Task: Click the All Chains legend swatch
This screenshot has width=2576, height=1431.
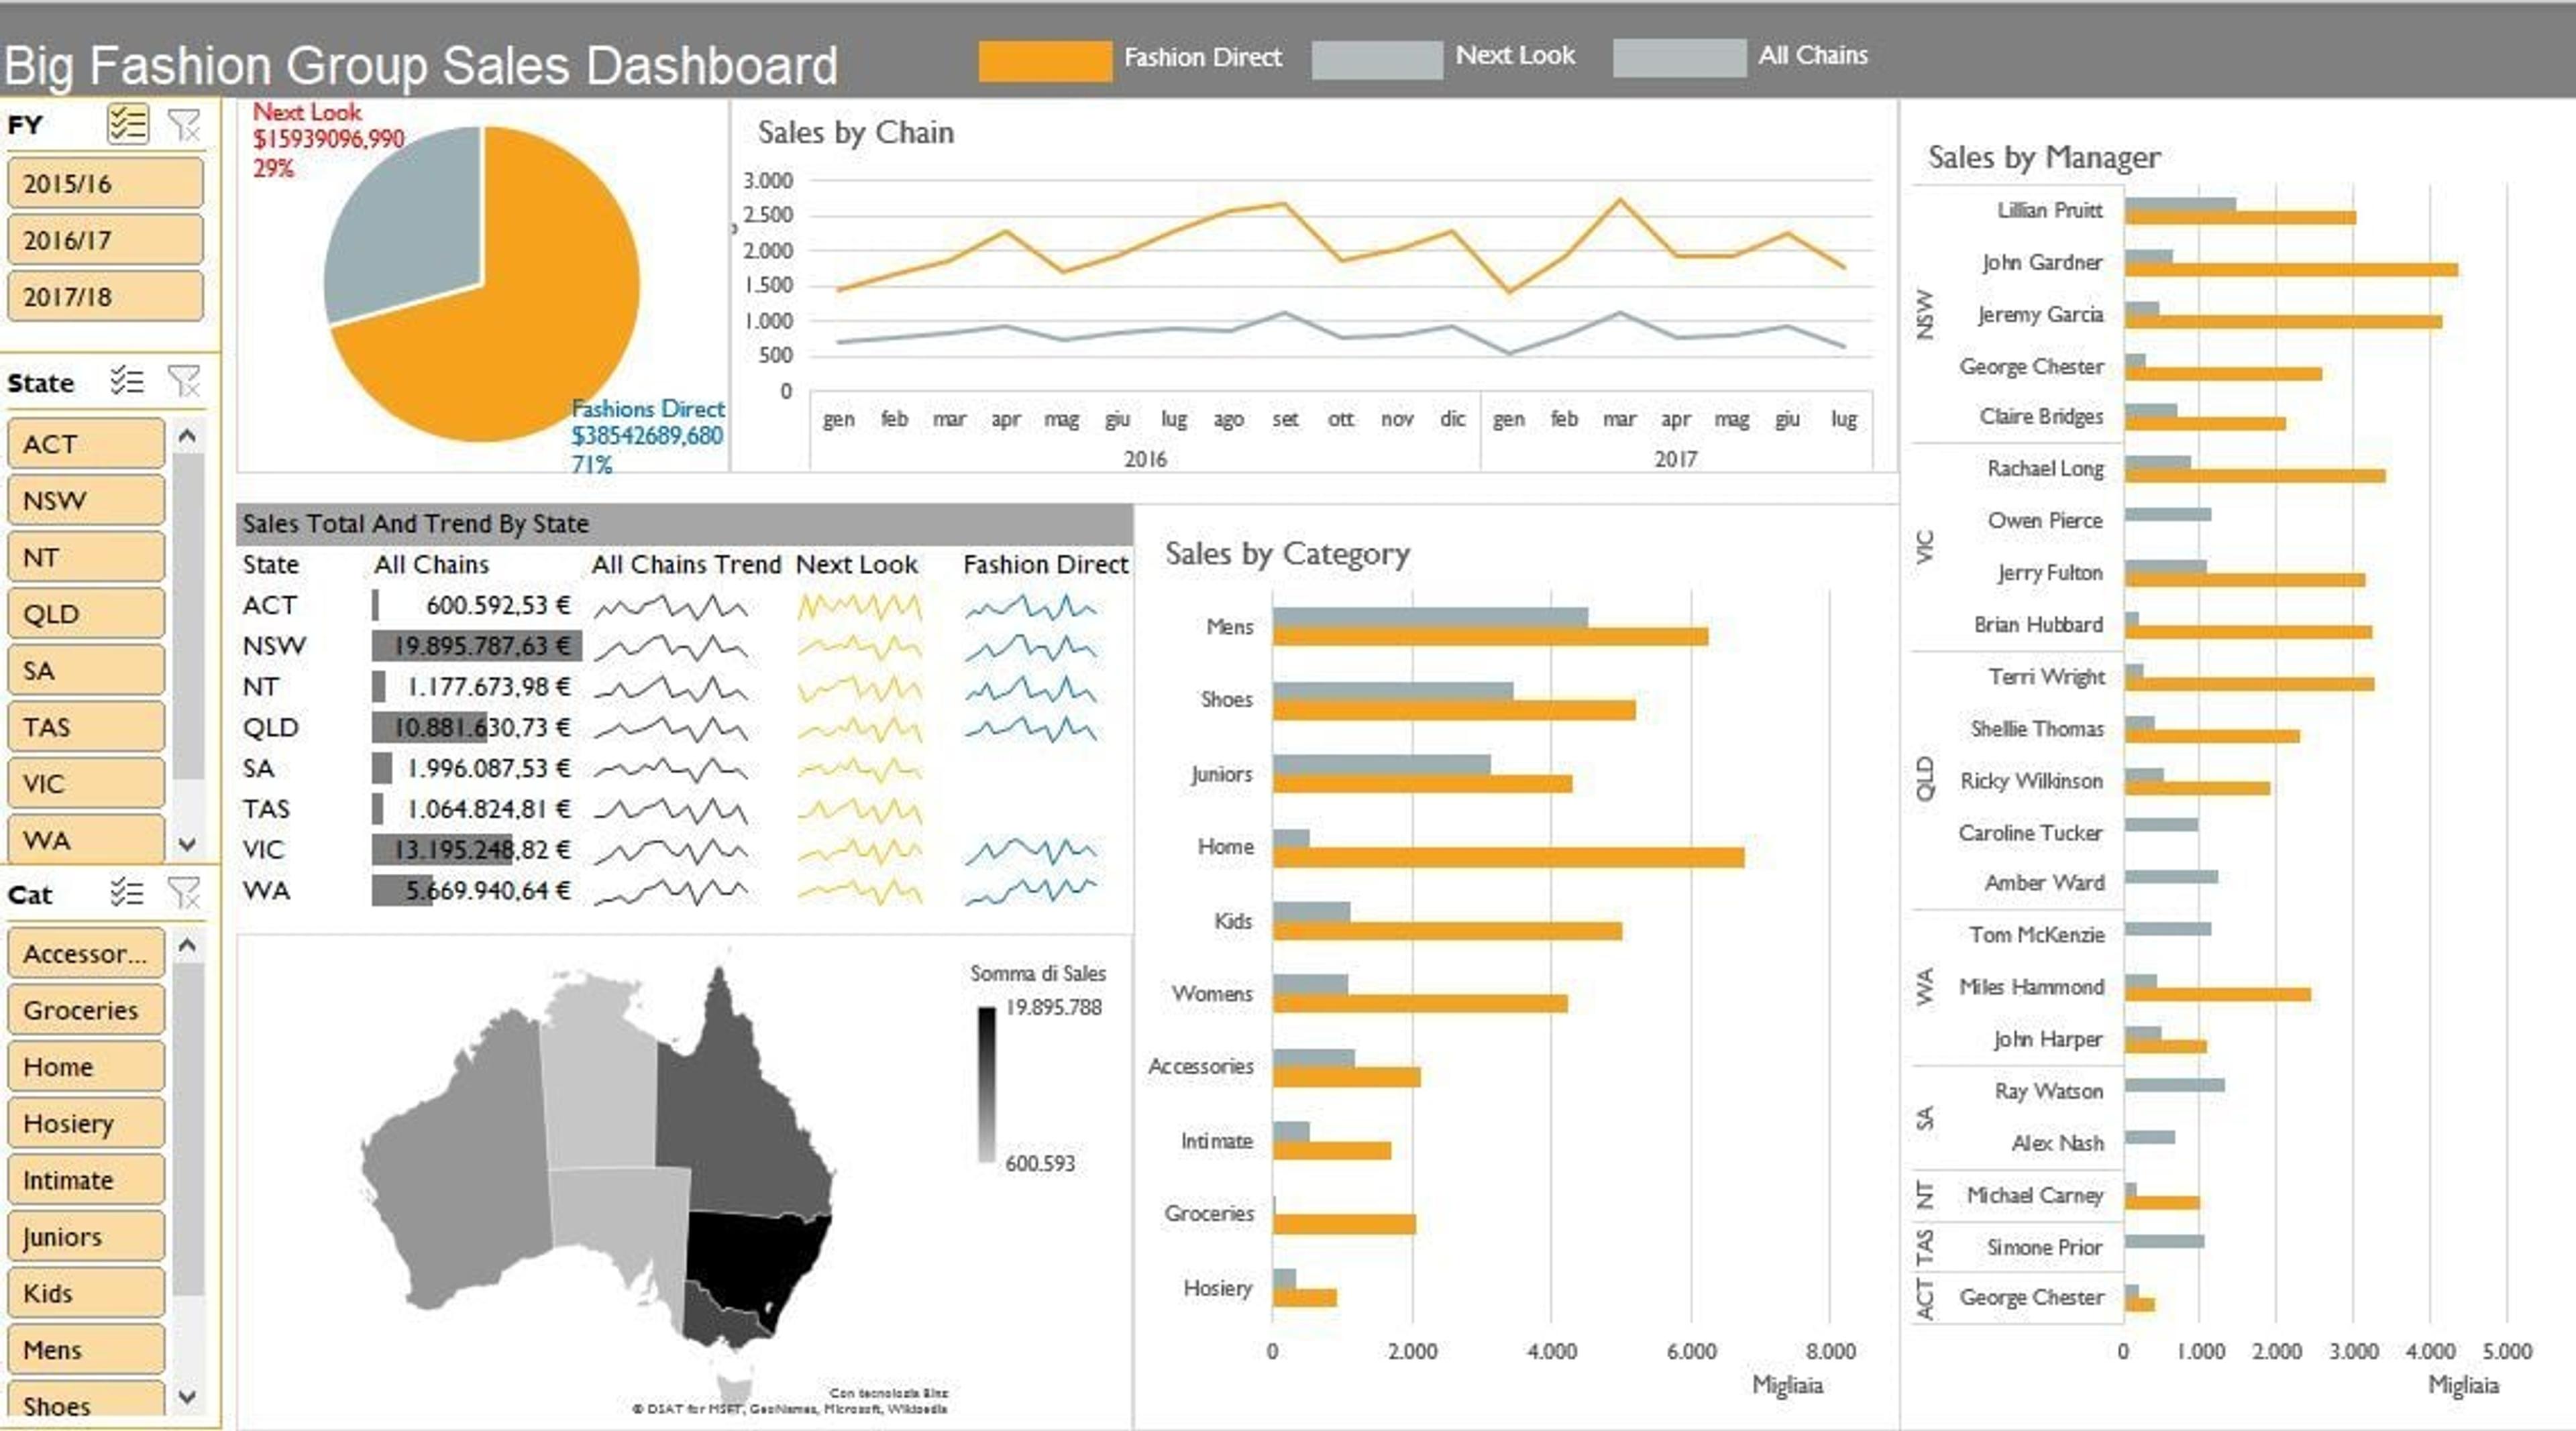Action: point(1680,58)
